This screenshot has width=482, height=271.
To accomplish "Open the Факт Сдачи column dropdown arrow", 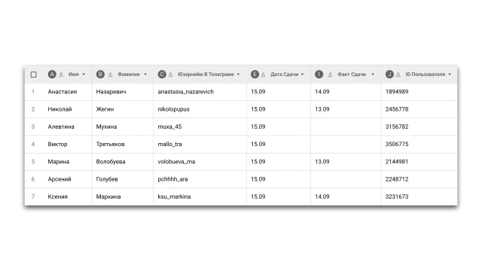I will [x=373, y=75].
